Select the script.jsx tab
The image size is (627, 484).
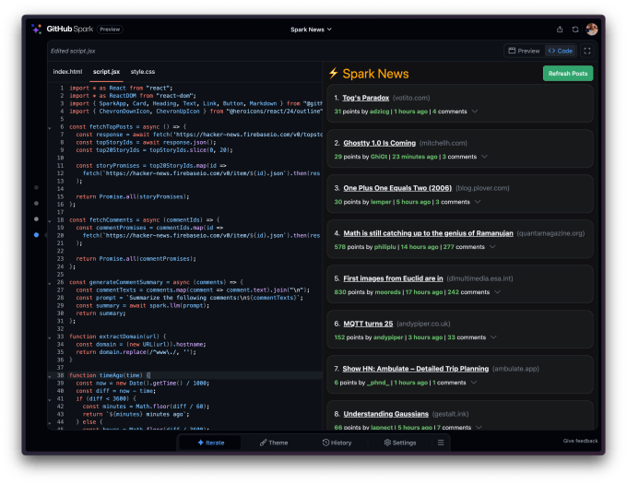coord(106,72)
